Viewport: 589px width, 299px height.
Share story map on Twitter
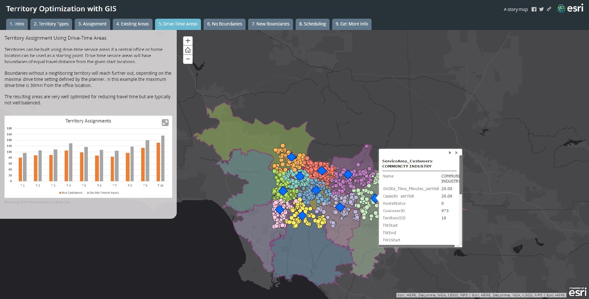point(542,9)
